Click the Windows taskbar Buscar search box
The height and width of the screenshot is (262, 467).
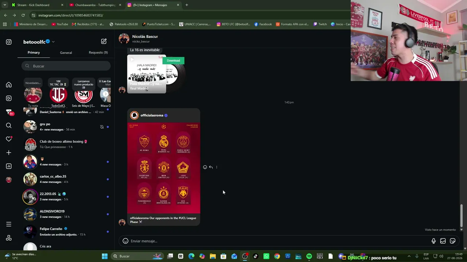click(138, 256)
